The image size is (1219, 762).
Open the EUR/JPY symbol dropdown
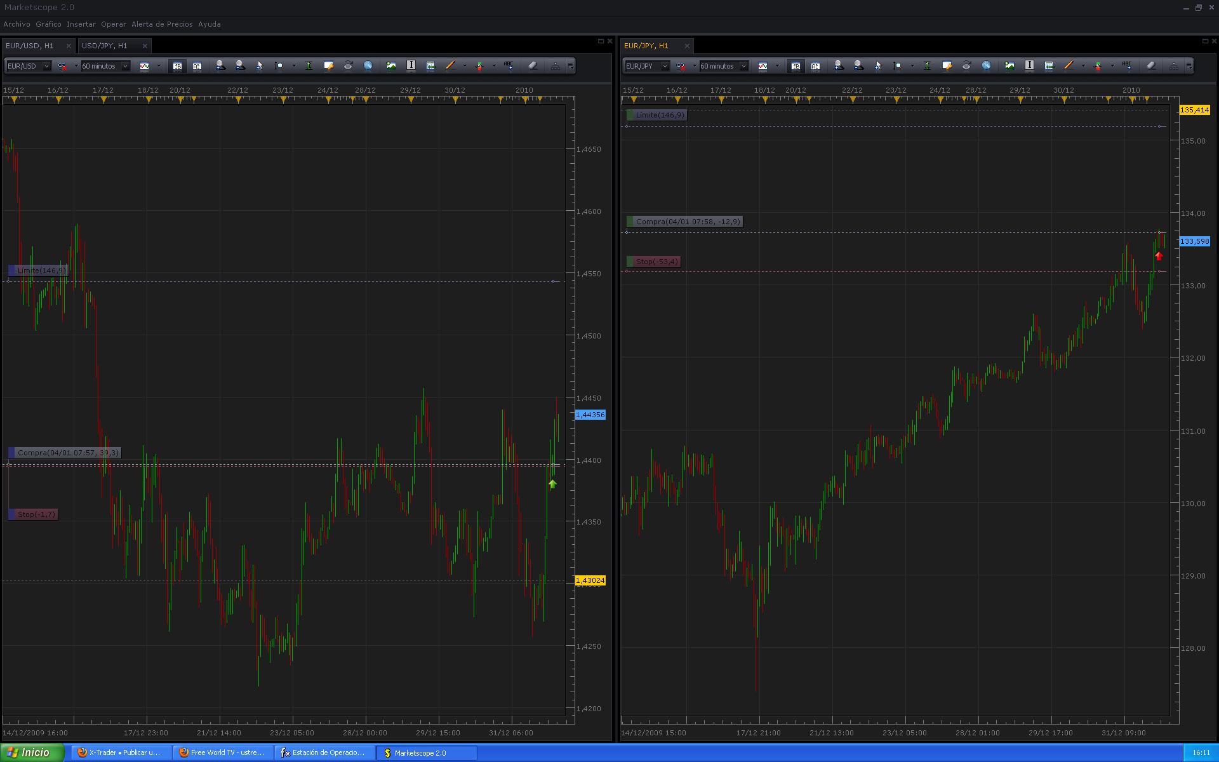pyautogui.click(x=664, y=66)
